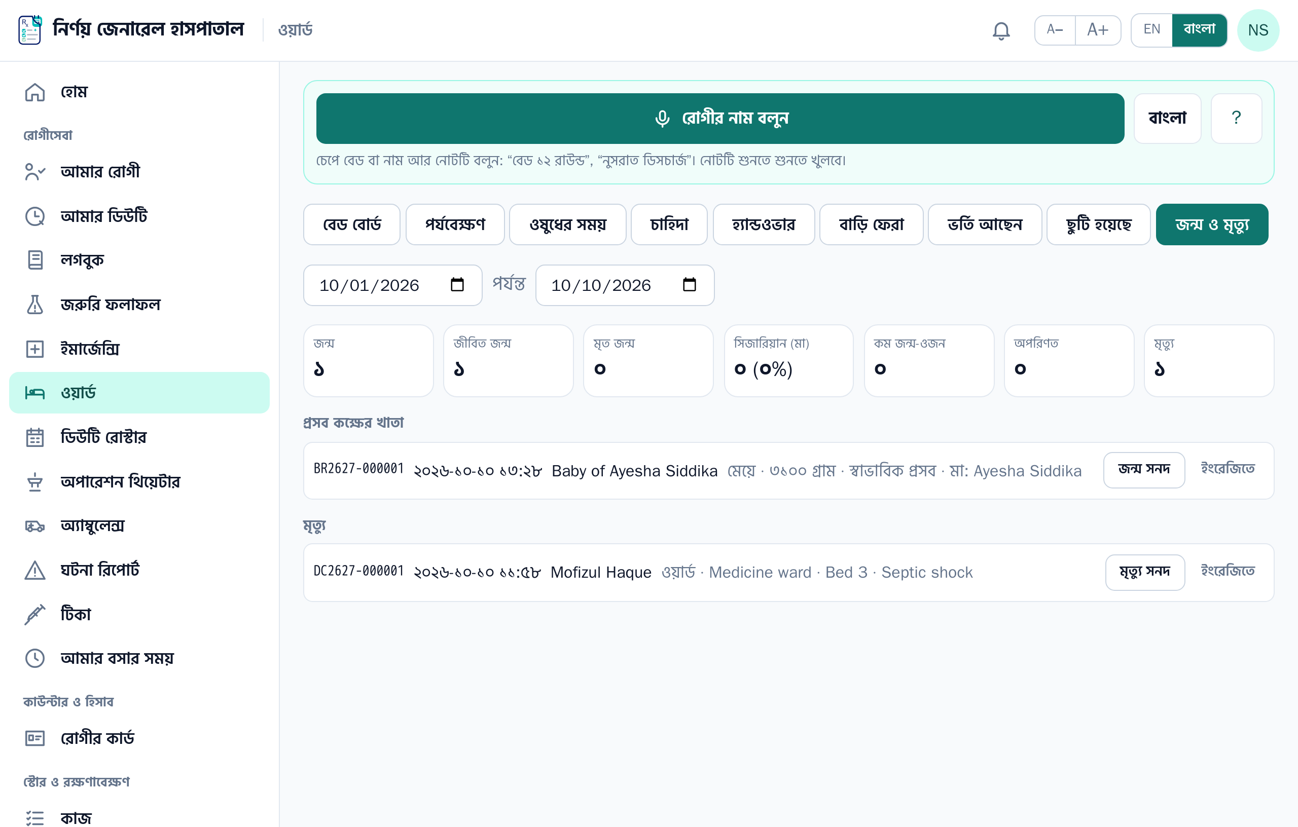Viewport: 1298px width, 827px height.
Task: Switch interface language to EN
Action: [x=1151, y=29]
